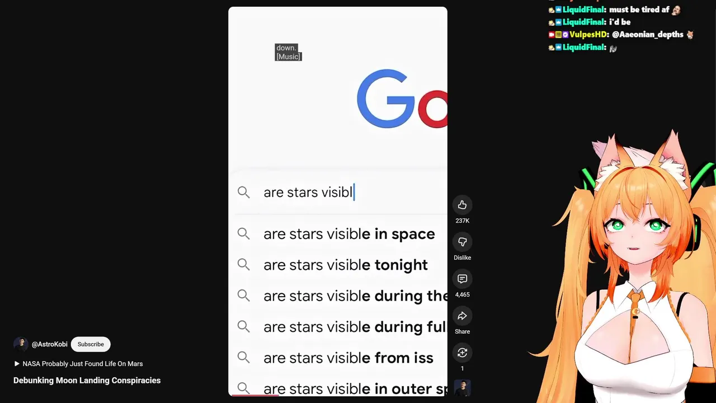Open the Remix icon above the 1
This screenshot has width=716, height=403.
tap(462, 353)
